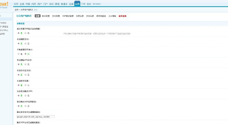Select 否 for 允许积分购买VIP
The height and width of the screenshot is (125, 228).
coord(25,96)
